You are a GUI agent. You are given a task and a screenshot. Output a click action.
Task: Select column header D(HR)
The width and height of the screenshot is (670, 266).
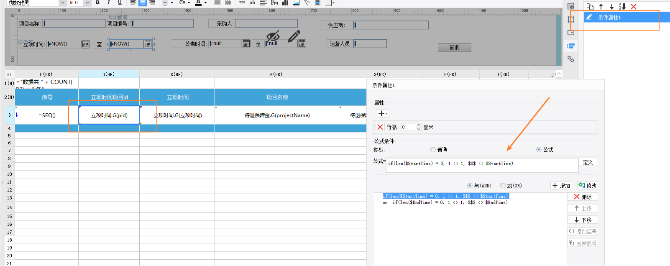point(109,74)
